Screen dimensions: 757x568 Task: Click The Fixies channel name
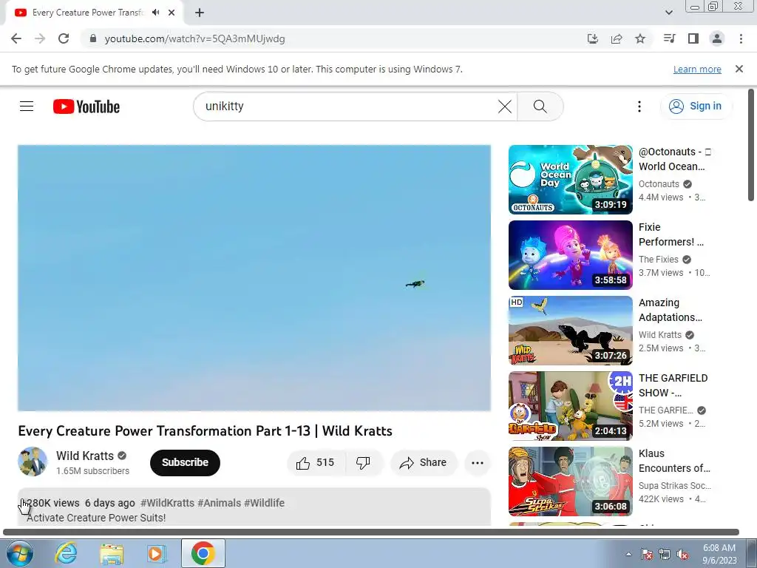point(659,260)
